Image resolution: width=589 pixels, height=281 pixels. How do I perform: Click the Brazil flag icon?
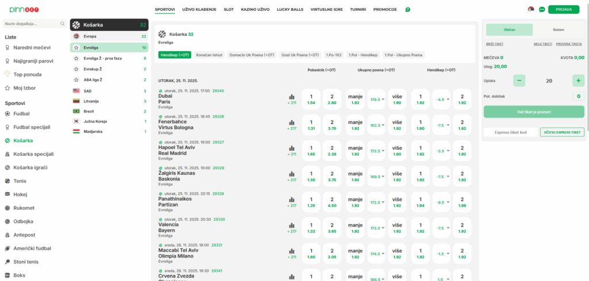coord(76,111)
